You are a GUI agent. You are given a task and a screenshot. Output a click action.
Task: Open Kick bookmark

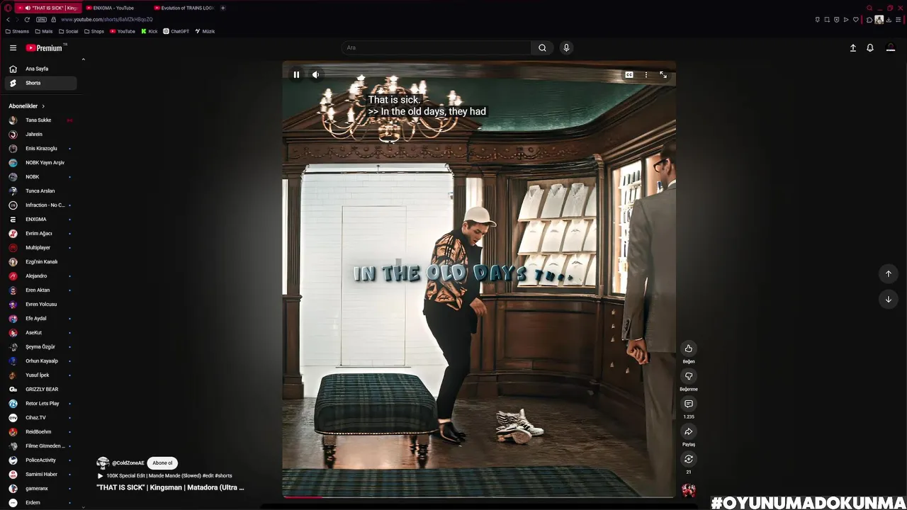click(x=149, y=31)
